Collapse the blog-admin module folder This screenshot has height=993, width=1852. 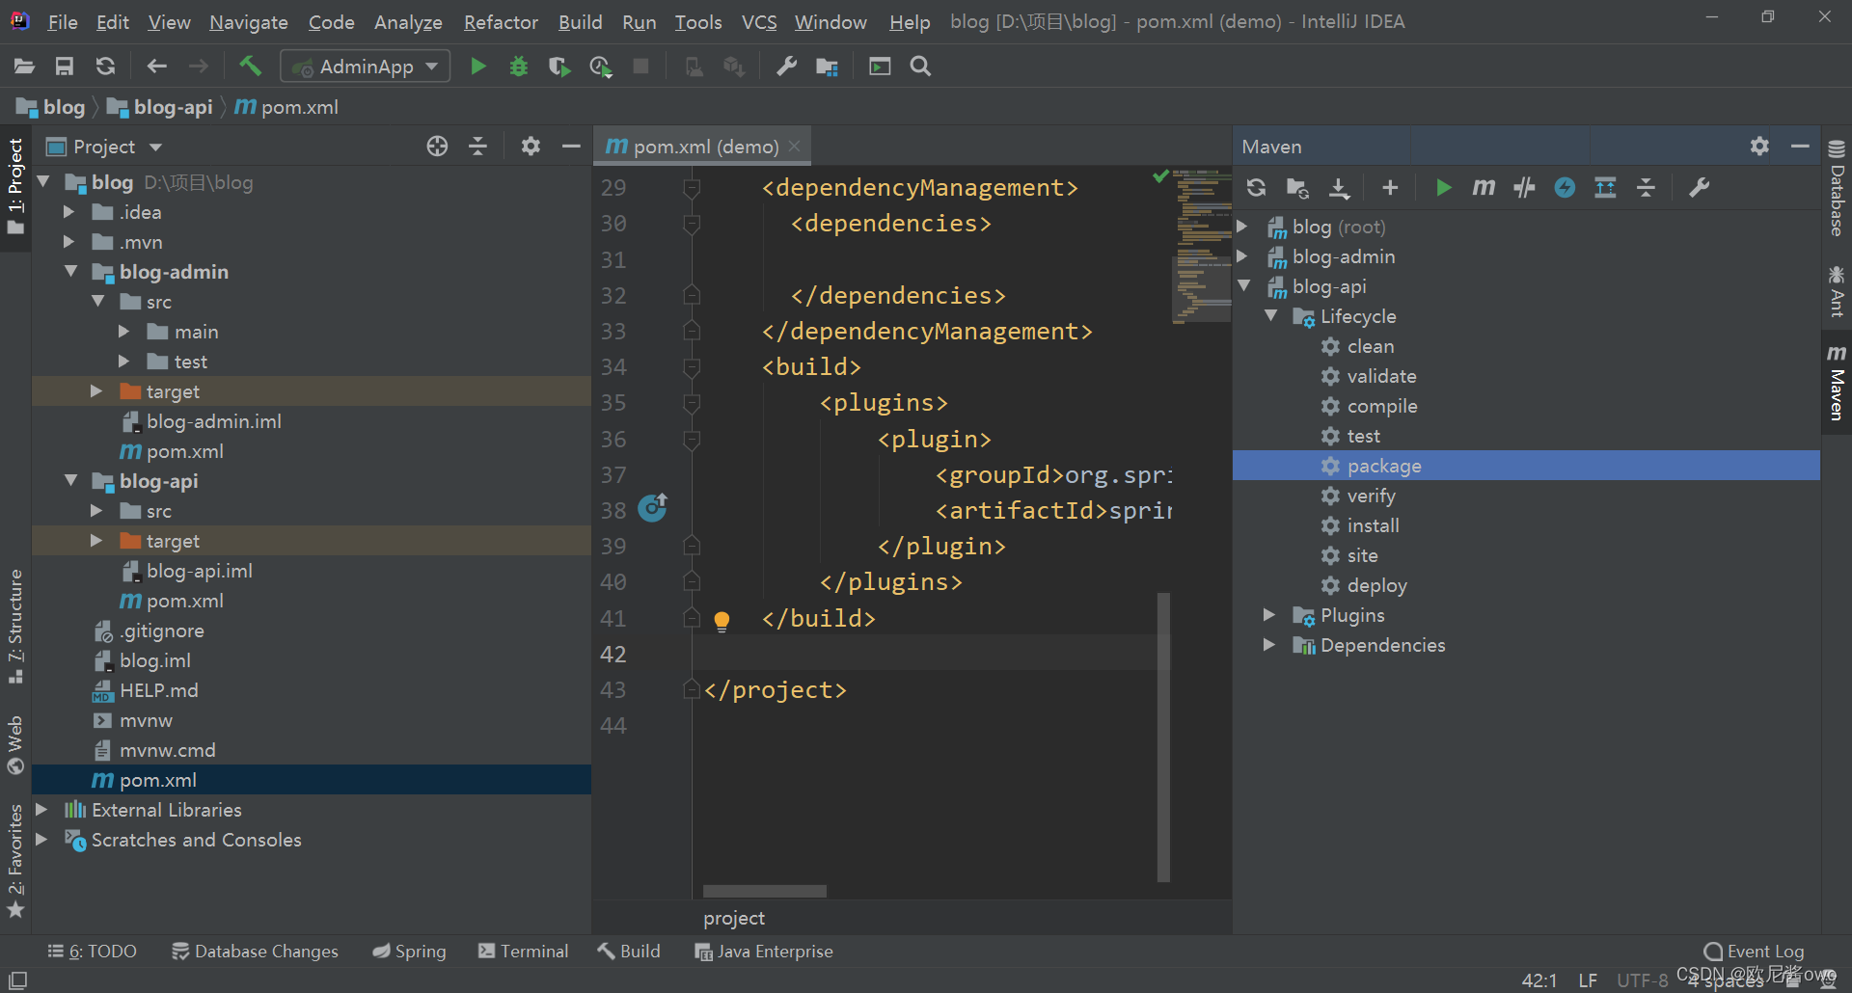[x=70, y=272]
